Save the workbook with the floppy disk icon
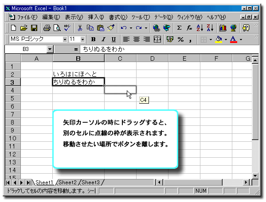266x202 pixels. (x=34, y=28)
